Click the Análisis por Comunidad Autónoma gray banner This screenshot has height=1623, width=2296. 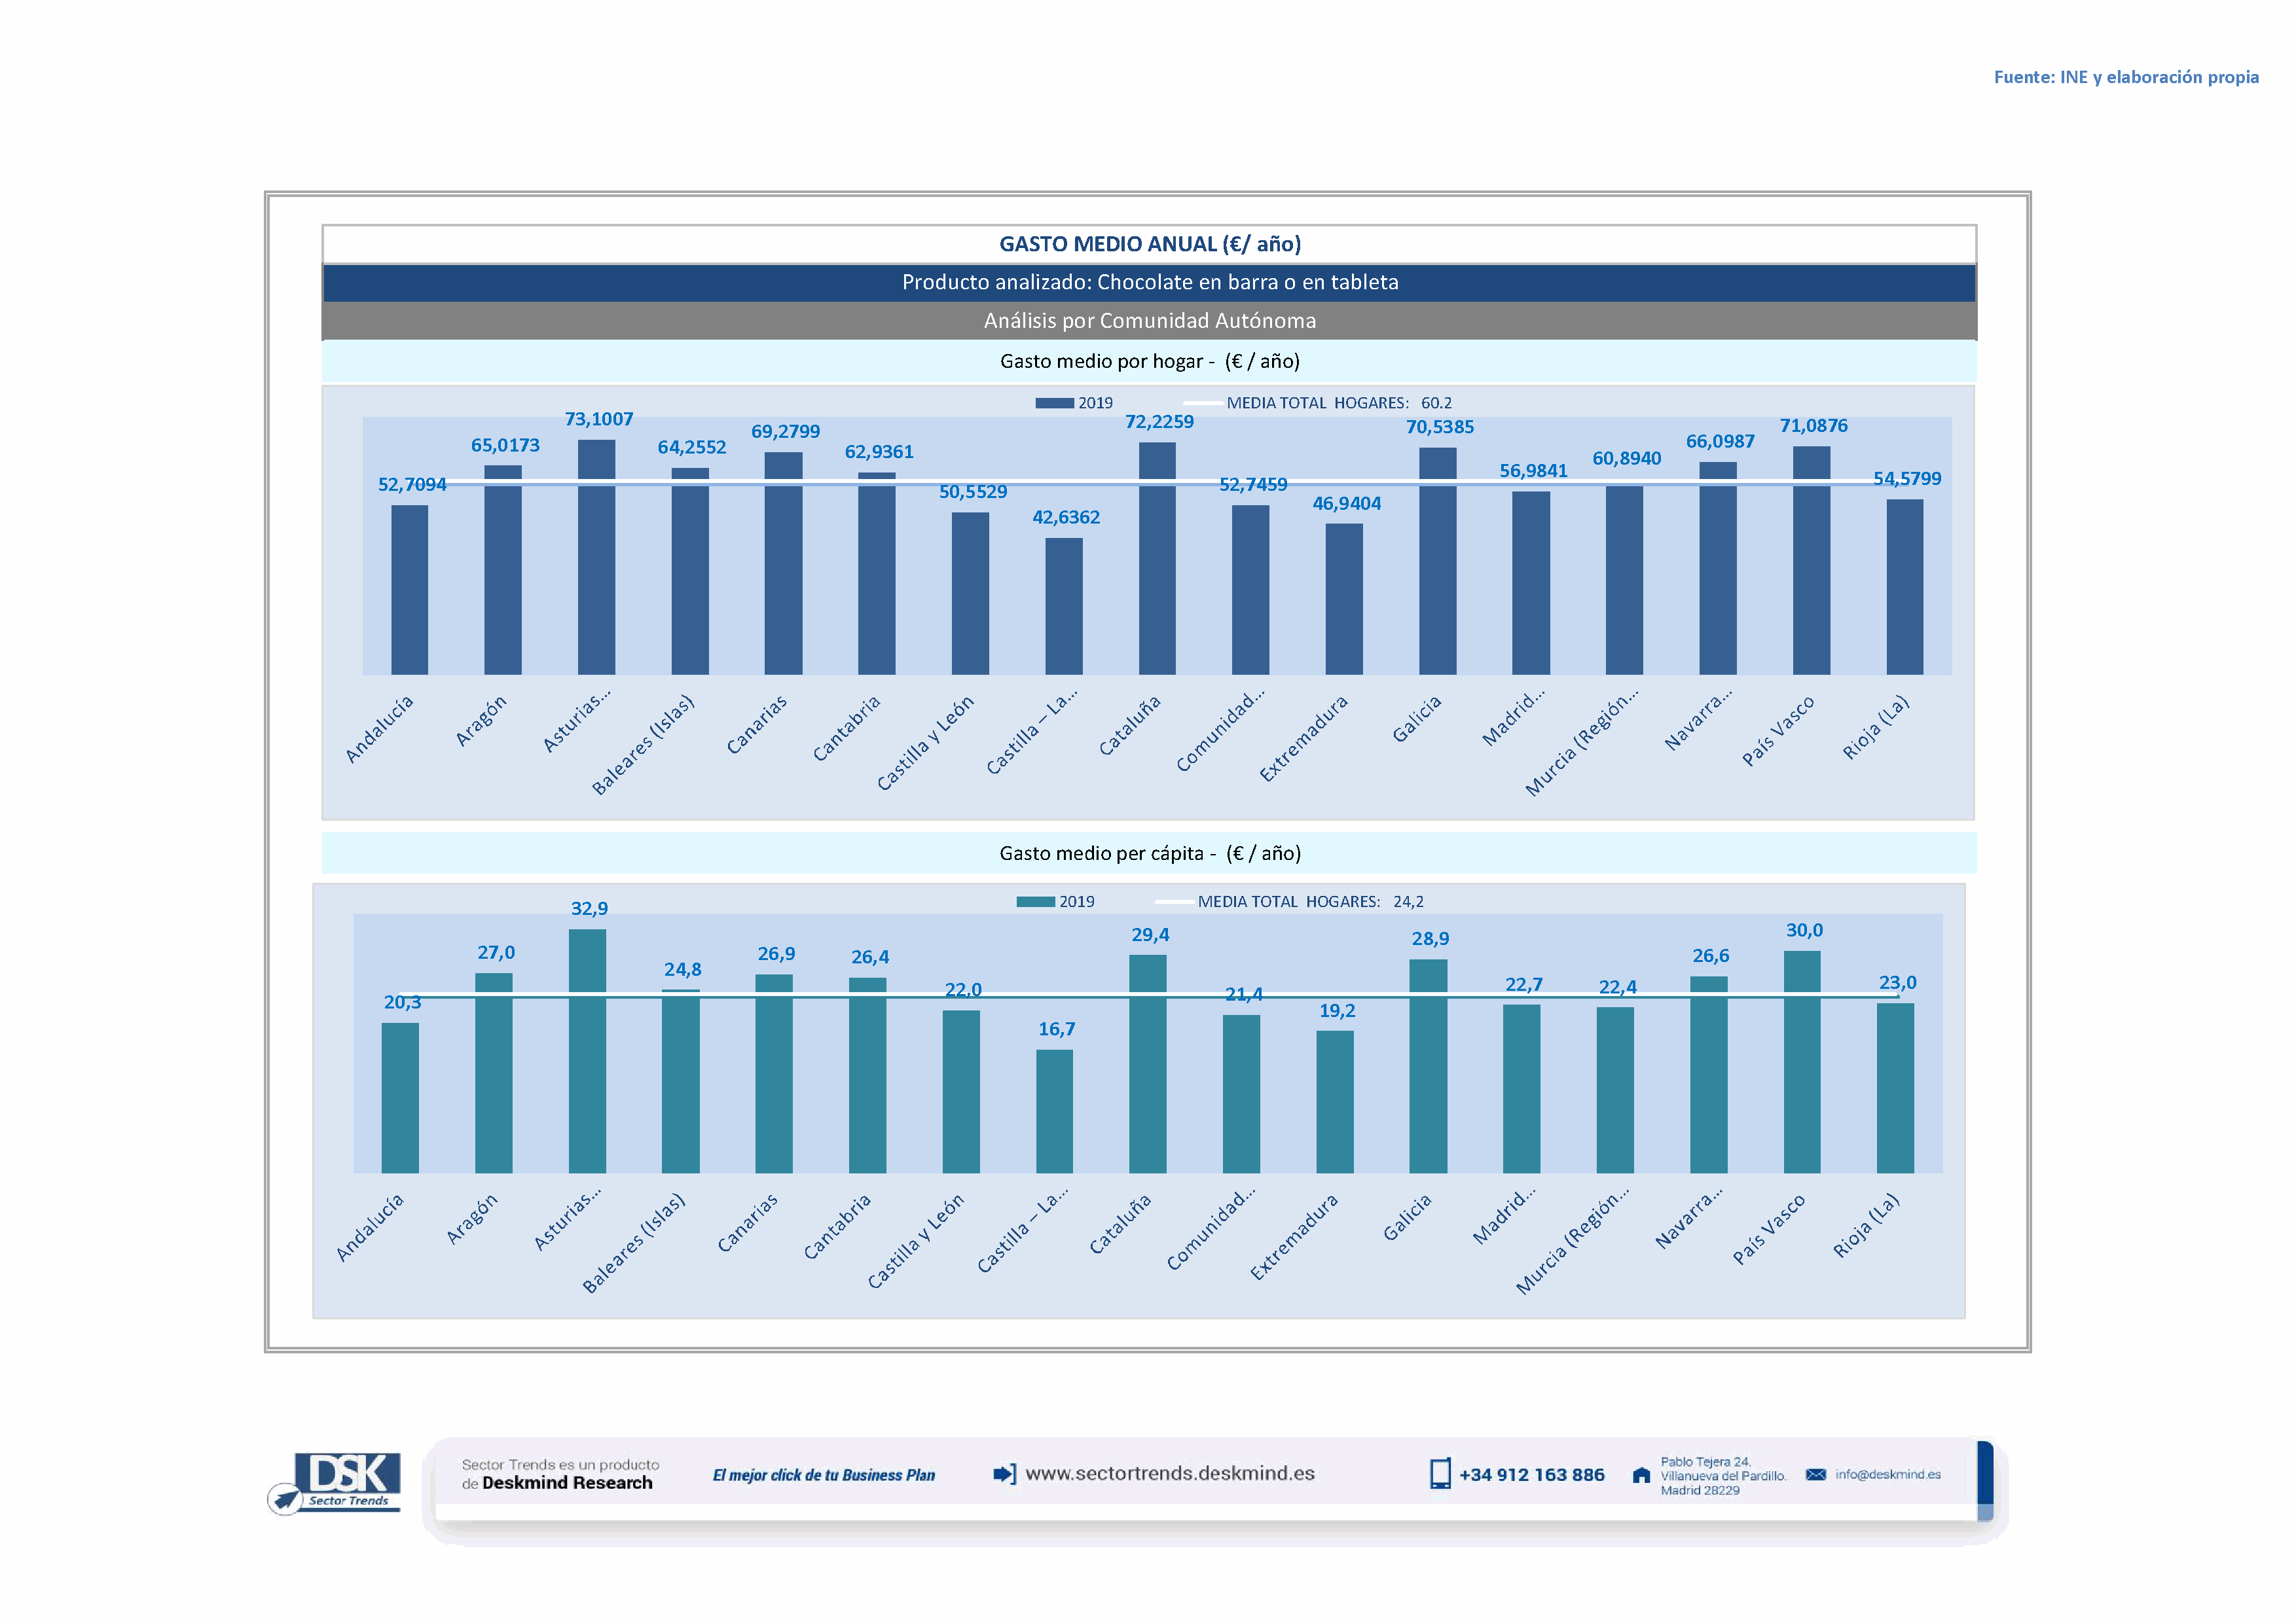point(1149,321)
